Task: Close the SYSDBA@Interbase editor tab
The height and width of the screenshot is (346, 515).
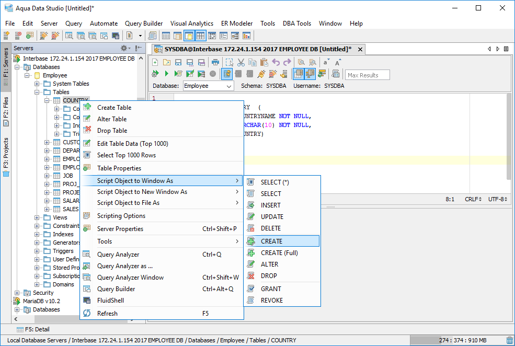Action: [x=360, y=49]
